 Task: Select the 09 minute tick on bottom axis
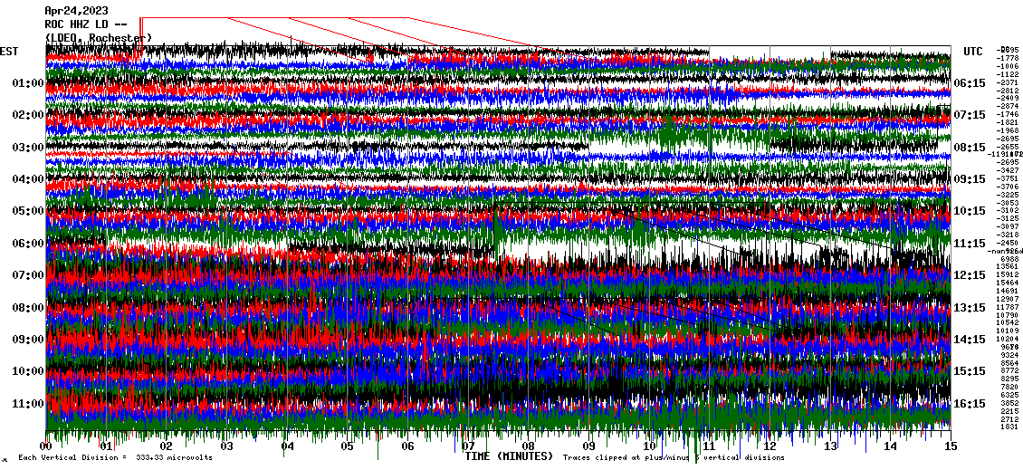[x=588, y=446]
